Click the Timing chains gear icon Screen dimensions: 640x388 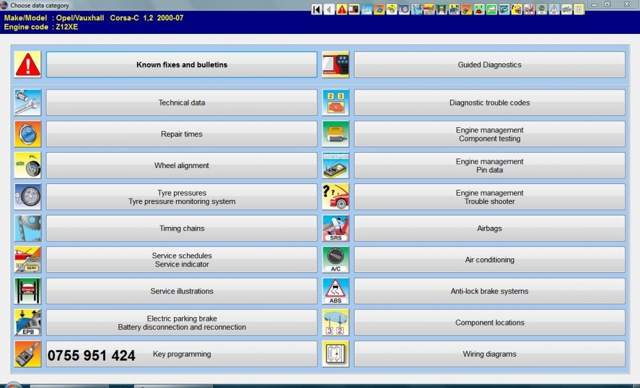click(x=28, y=228)
